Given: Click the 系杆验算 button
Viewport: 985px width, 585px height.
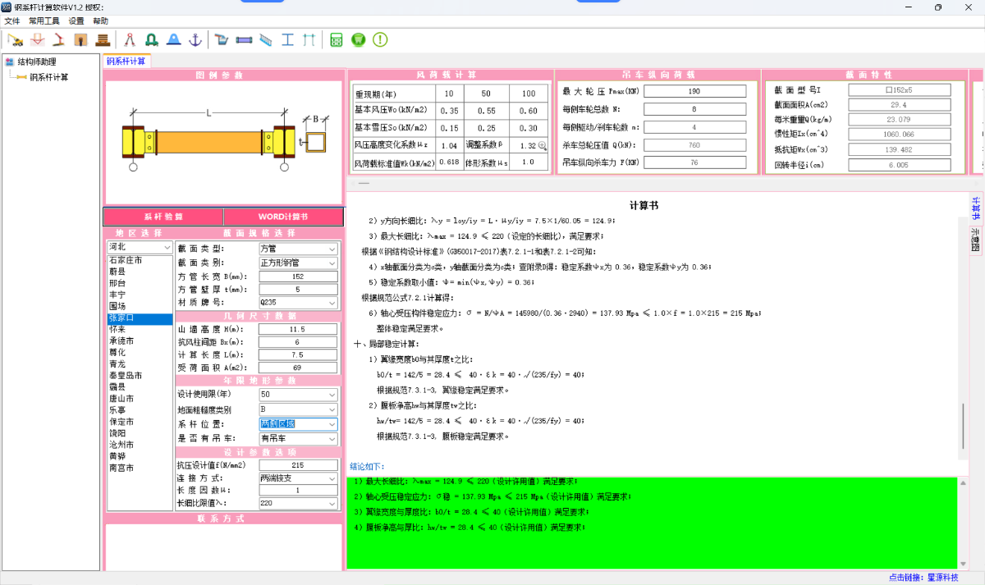Looking at the screenshot, I should click(x=163, y=217).
